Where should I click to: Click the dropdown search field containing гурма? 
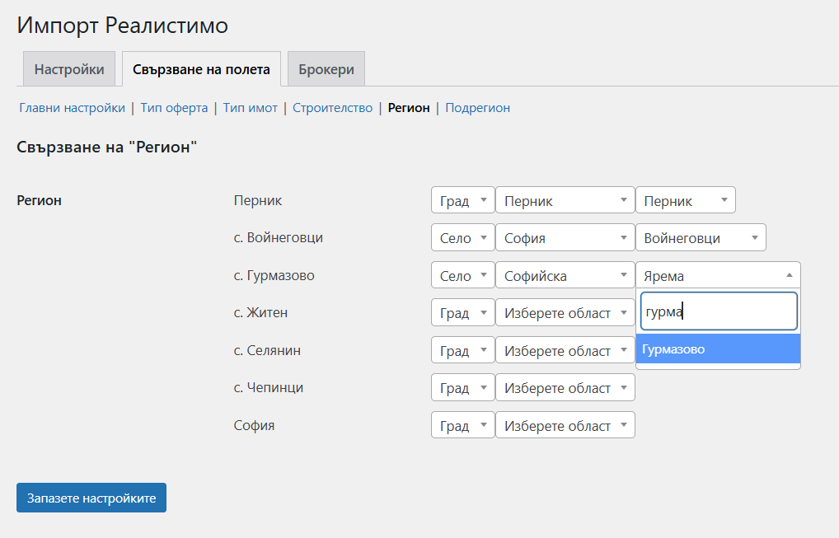click(718, 312)
